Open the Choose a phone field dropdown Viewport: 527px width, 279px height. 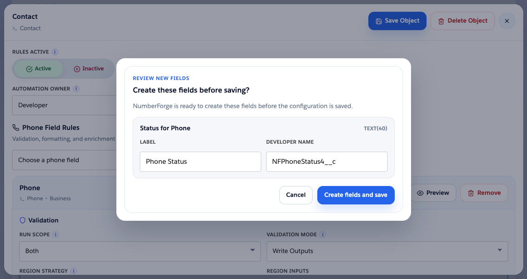[x=65, y=160]
